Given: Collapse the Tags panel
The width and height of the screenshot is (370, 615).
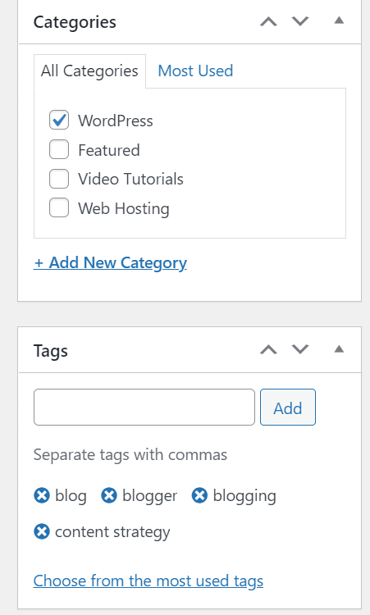Looking at the screenshot, I should click(x=339, y=348).
